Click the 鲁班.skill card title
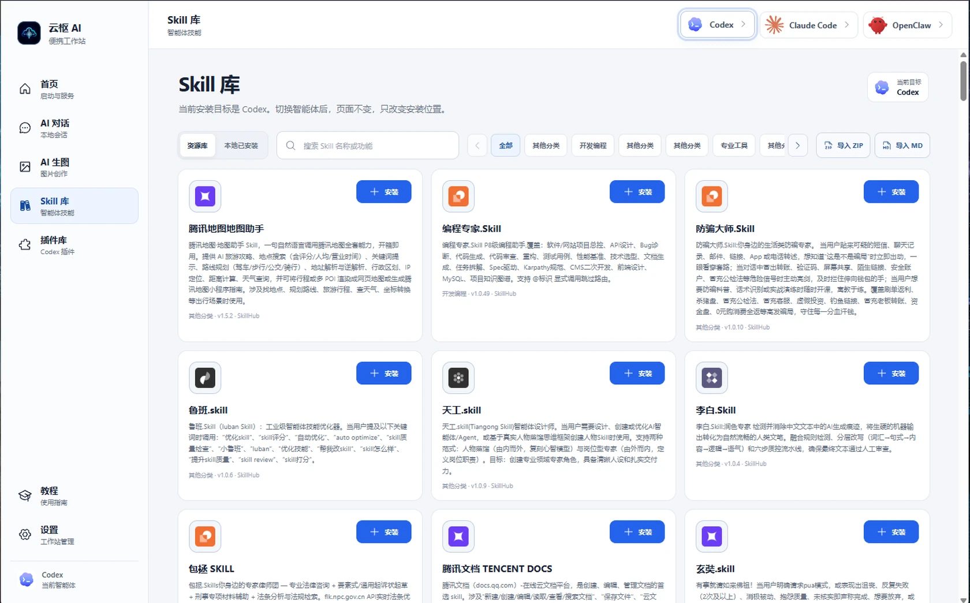 pyautogui.click(x=208, y=410)
